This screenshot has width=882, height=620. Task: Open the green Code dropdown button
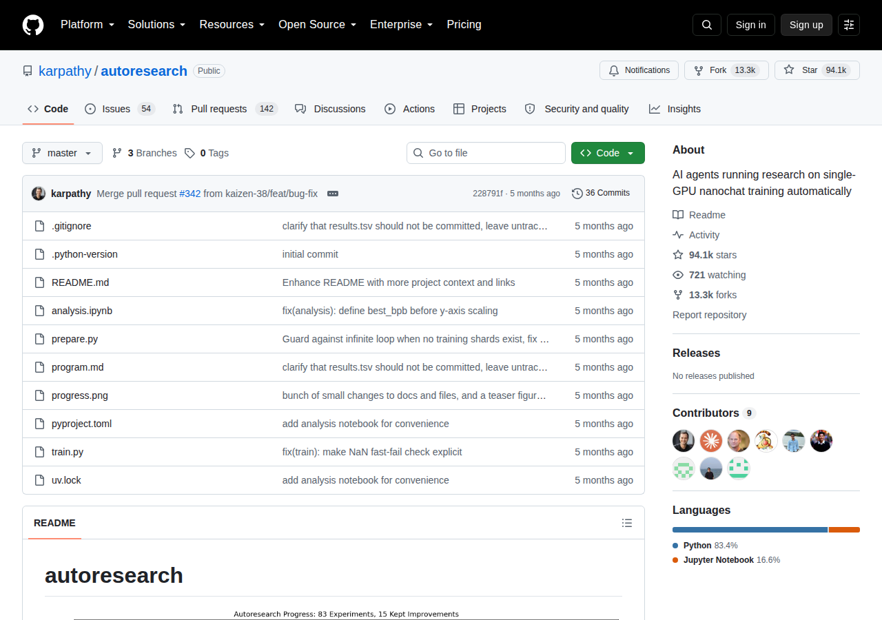click(x=608, y=153)
